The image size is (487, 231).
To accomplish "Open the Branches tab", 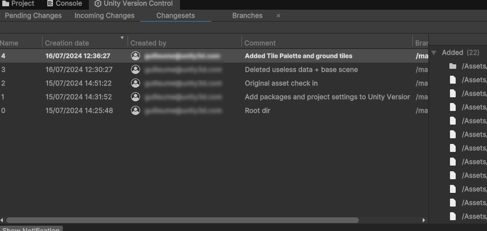I will pos(247,15).
